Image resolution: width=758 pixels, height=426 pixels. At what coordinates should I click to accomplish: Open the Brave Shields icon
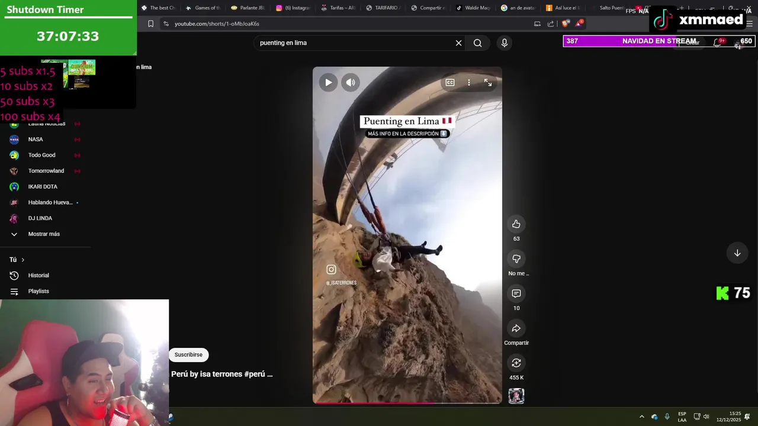click(566, 24)
